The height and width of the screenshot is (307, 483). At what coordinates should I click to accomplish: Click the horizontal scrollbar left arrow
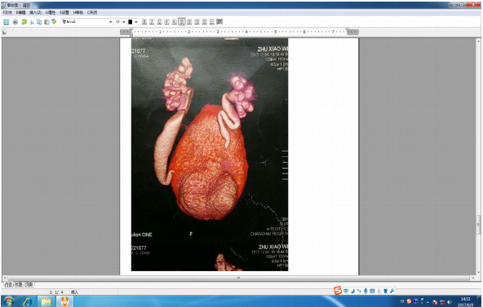pyautogui.click(x=4, y=278)
